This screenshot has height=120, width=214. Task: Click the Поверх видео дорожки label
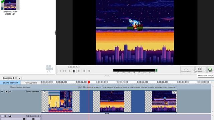(20, 87)
